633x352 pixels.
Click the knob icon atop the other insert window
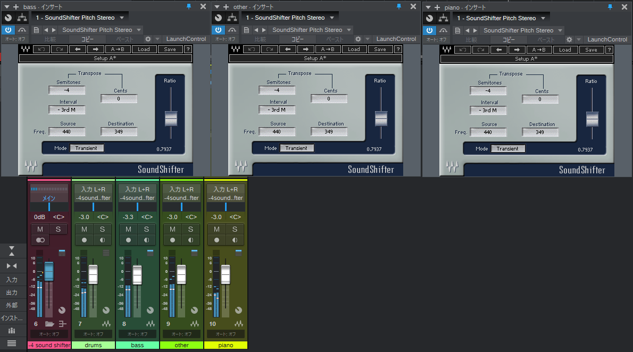click(219, 18)
